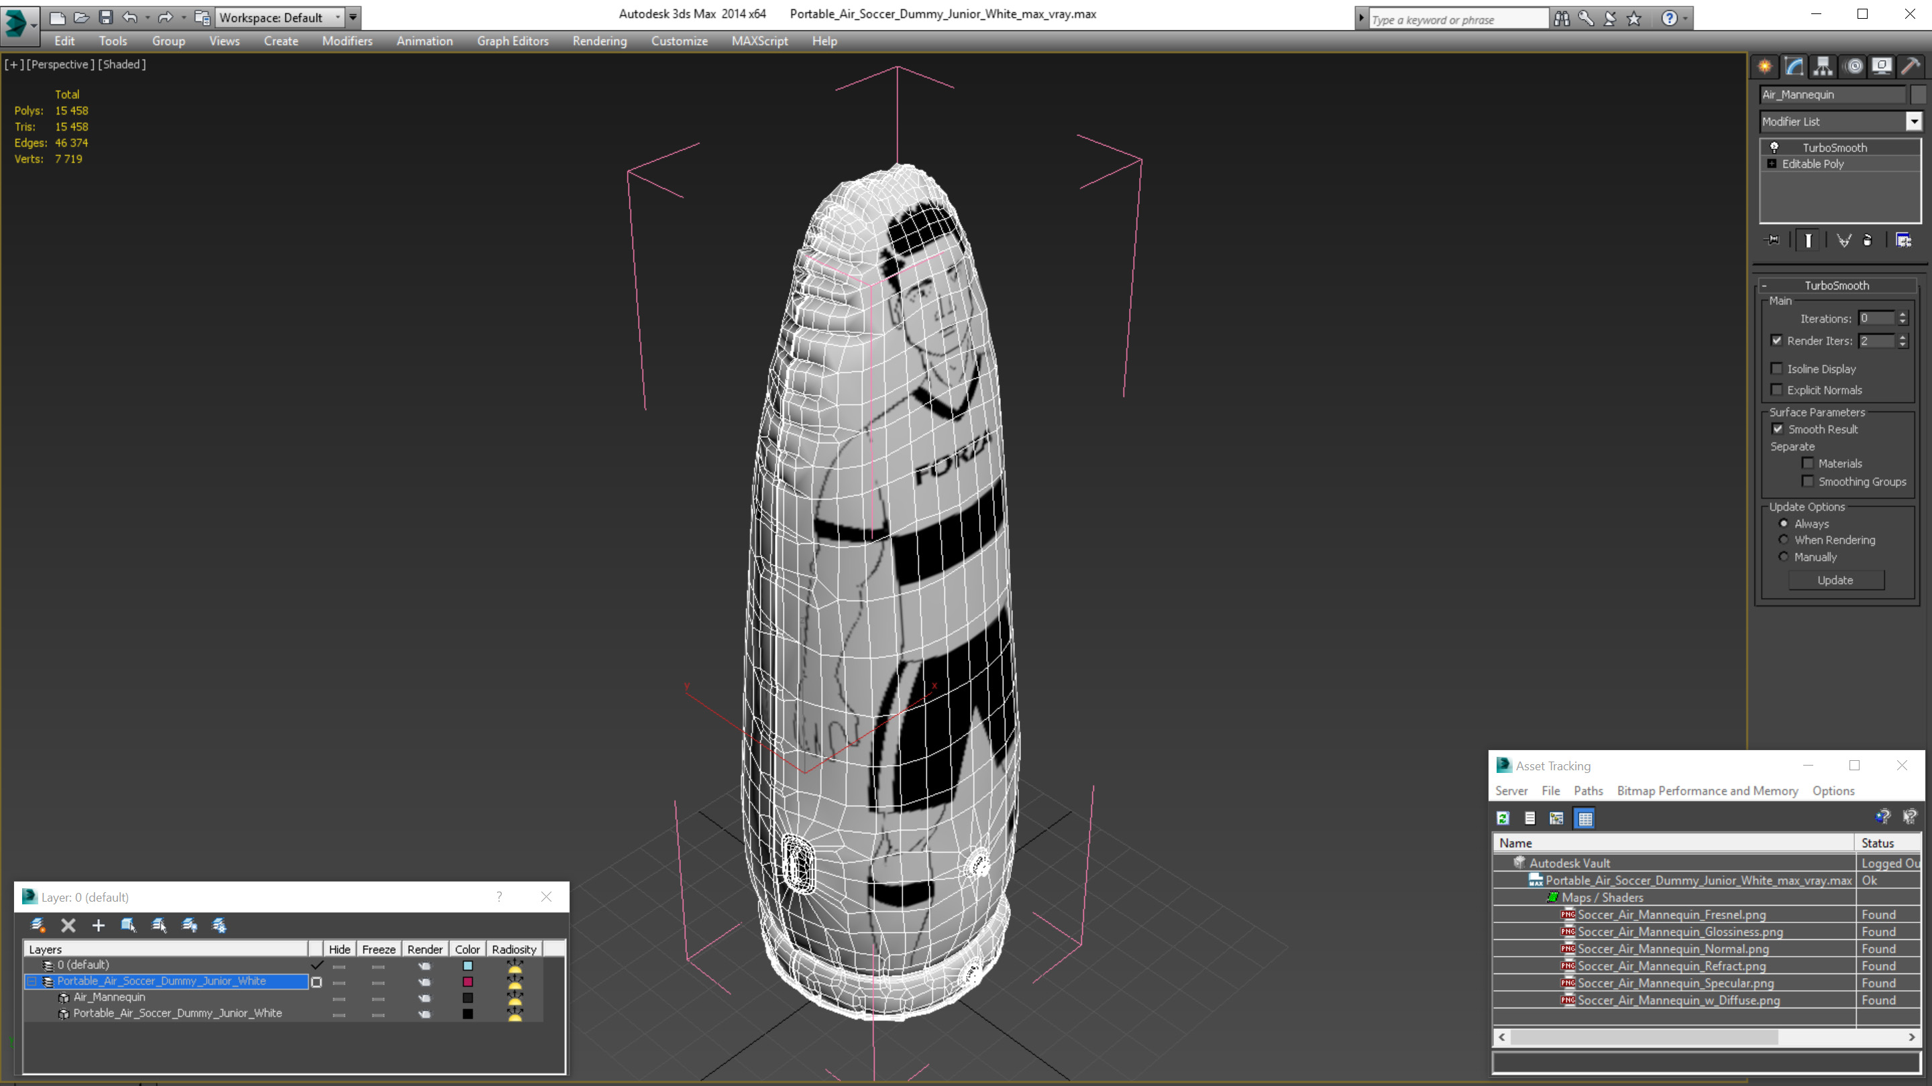The image size is (1932, 1086).
Task: Open viewport Perspective view menu
Action: pos(61,64)
